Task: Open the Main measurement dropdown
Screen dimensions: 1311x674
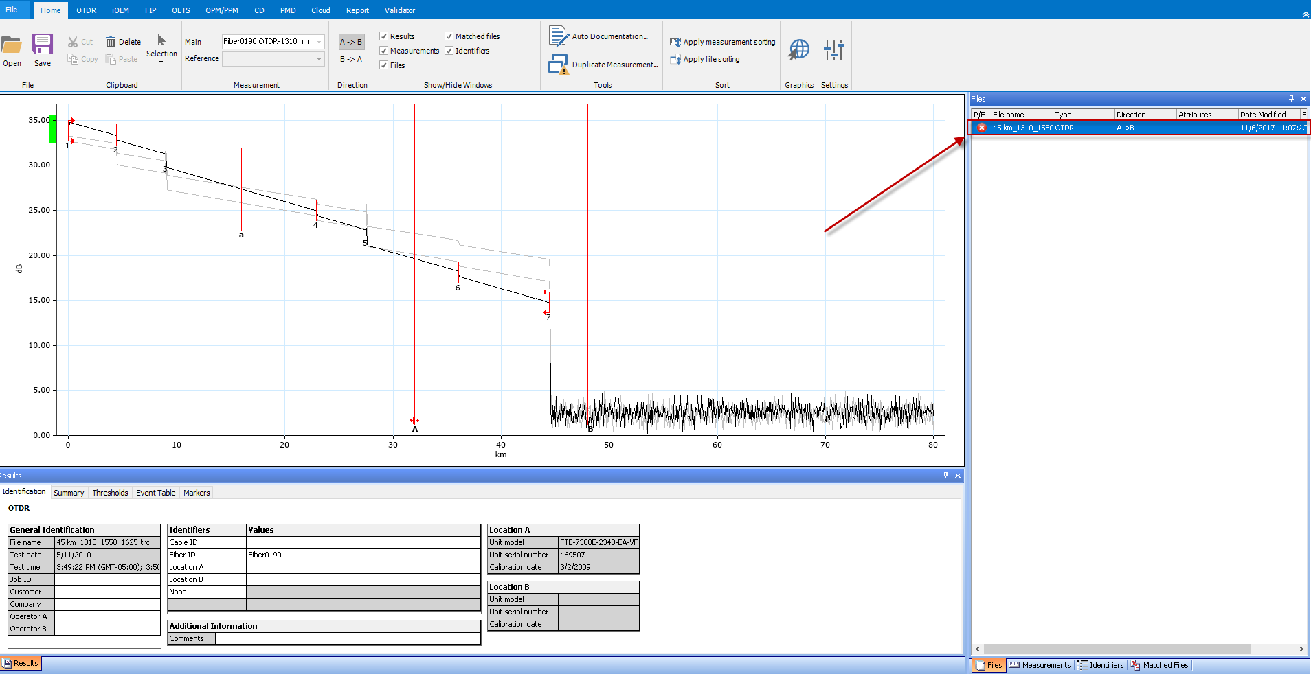Action: 319,42
